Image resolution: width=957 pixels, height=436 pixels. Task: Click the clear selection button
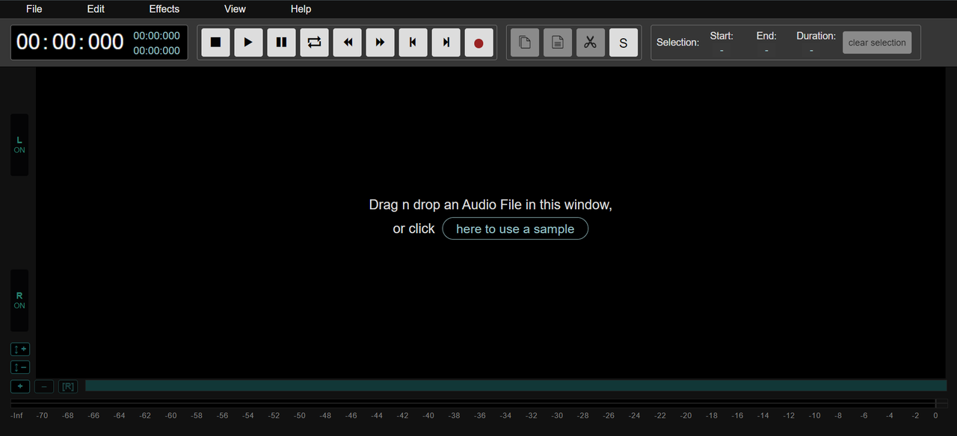pyautogui.click(x=877, y=43)
